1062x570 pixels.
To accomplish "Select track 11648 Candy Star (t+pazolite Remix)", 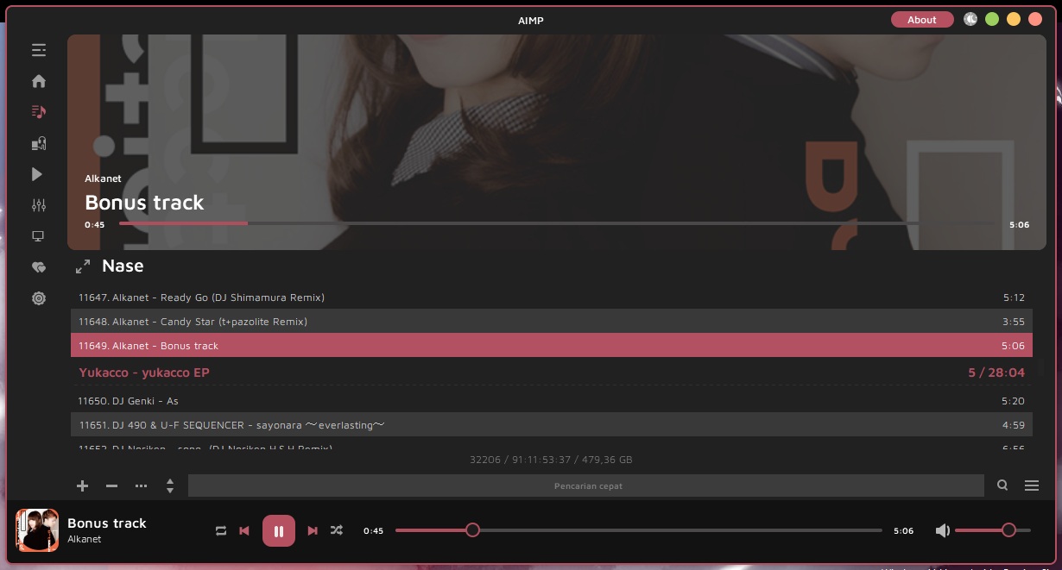I will (552, 322).
